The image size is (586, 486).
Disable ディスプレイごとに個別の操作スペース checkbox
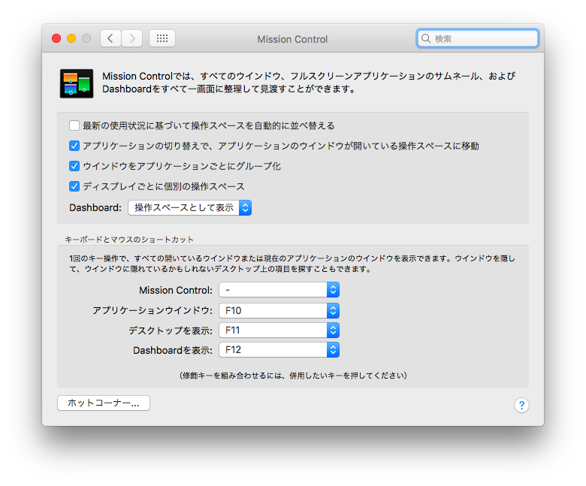(74, 186)
